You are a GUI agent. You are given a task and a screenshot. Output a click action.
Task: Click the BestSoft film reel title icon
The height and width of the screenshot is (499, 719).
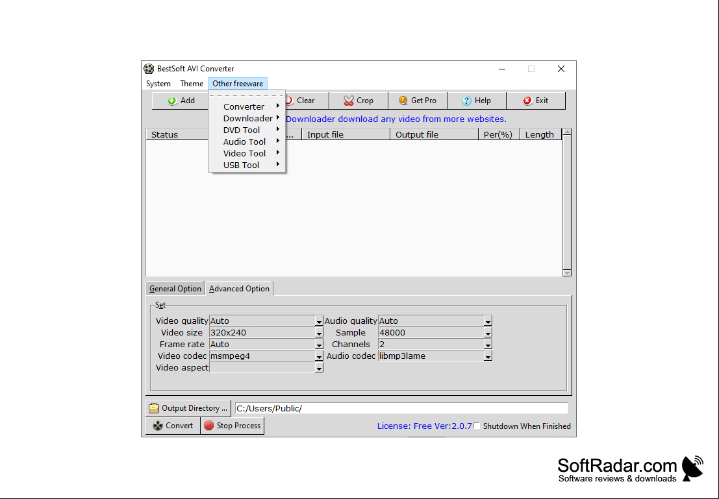pos(149,69)
